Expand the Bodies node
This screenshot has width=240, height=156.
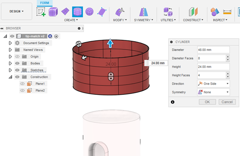[10, 63]
